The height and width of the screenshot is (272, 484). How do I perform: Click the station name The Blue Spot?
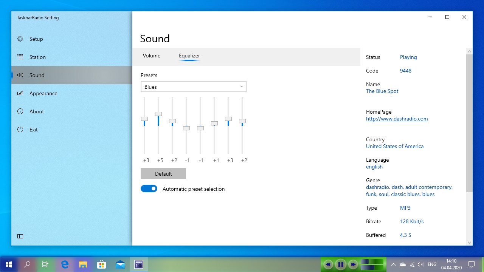382,91
